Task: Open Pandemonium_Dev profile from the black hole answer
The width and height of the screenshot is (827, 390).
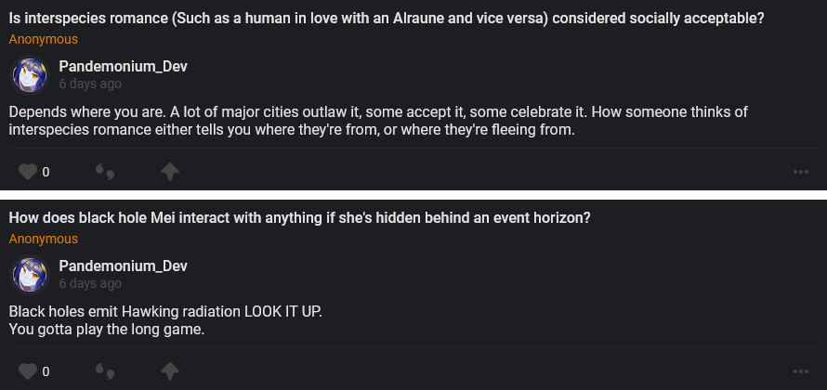Action: [123, 266]
